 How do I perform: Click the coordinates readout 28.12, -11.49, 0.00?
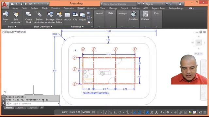pyautogui.click(x=71, y=112)
